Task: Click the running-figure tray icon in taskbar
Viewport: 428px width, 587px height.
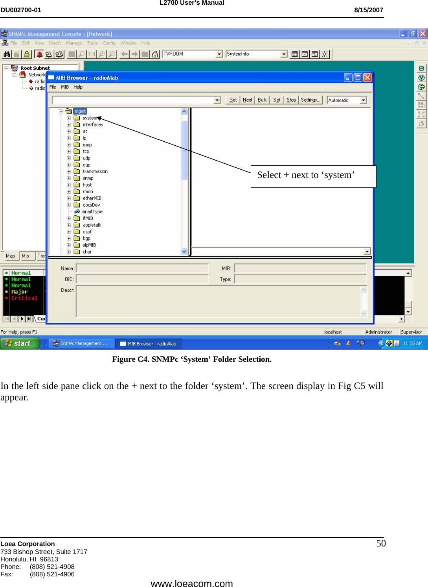Action: tap(348, 343)
